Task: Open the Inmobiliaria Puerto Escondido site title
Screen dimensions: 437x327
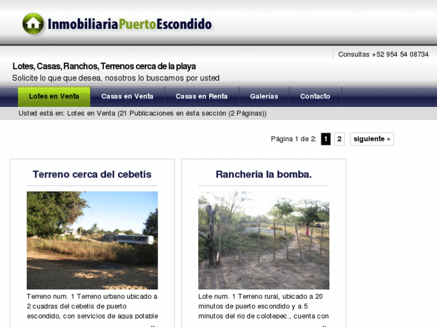Action: [x=130, y=24]
